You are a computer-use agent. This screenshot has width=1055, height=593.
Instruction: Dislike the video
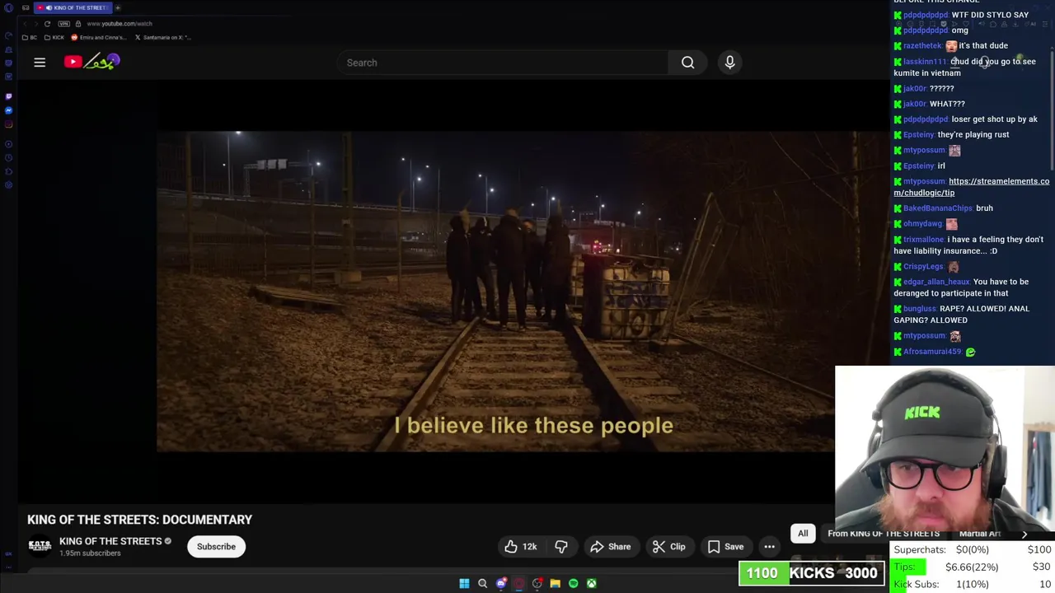(561, 547)
